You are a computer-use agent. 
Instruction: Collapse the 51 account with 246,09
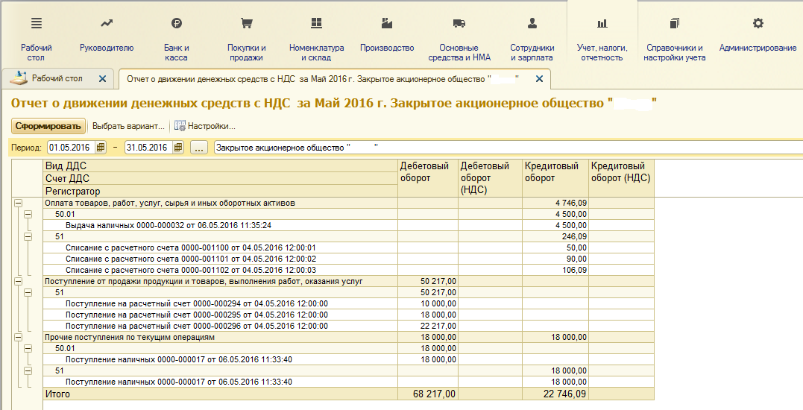tap(28, 236)
